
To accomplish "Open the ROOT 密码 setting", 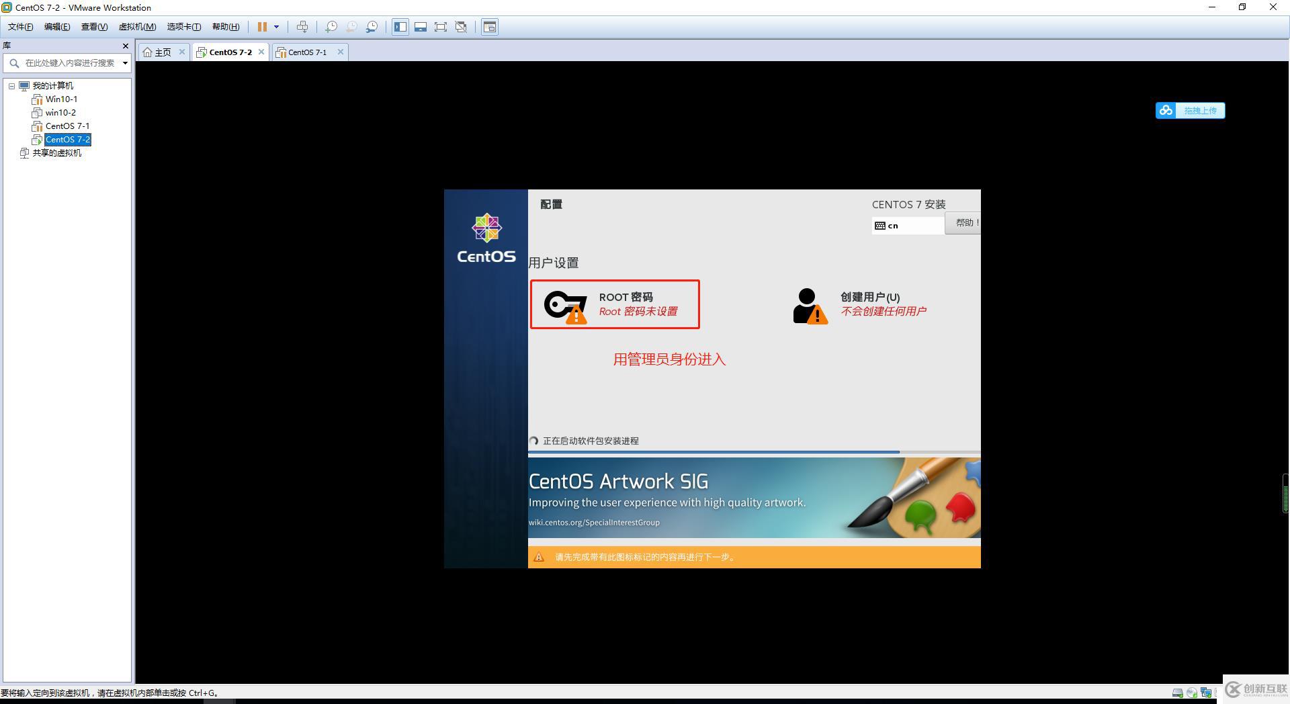I will pos(615,304).
